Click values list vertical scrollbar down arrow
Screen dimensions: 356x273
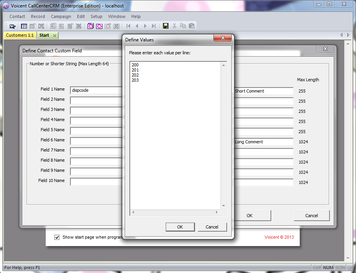tap(224, 206)
